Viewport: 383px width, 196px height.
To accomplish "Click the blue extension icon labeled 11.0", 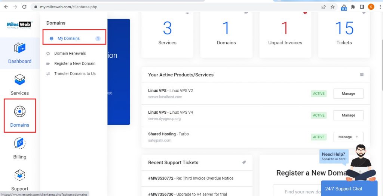I will click(x=344, y=7).
